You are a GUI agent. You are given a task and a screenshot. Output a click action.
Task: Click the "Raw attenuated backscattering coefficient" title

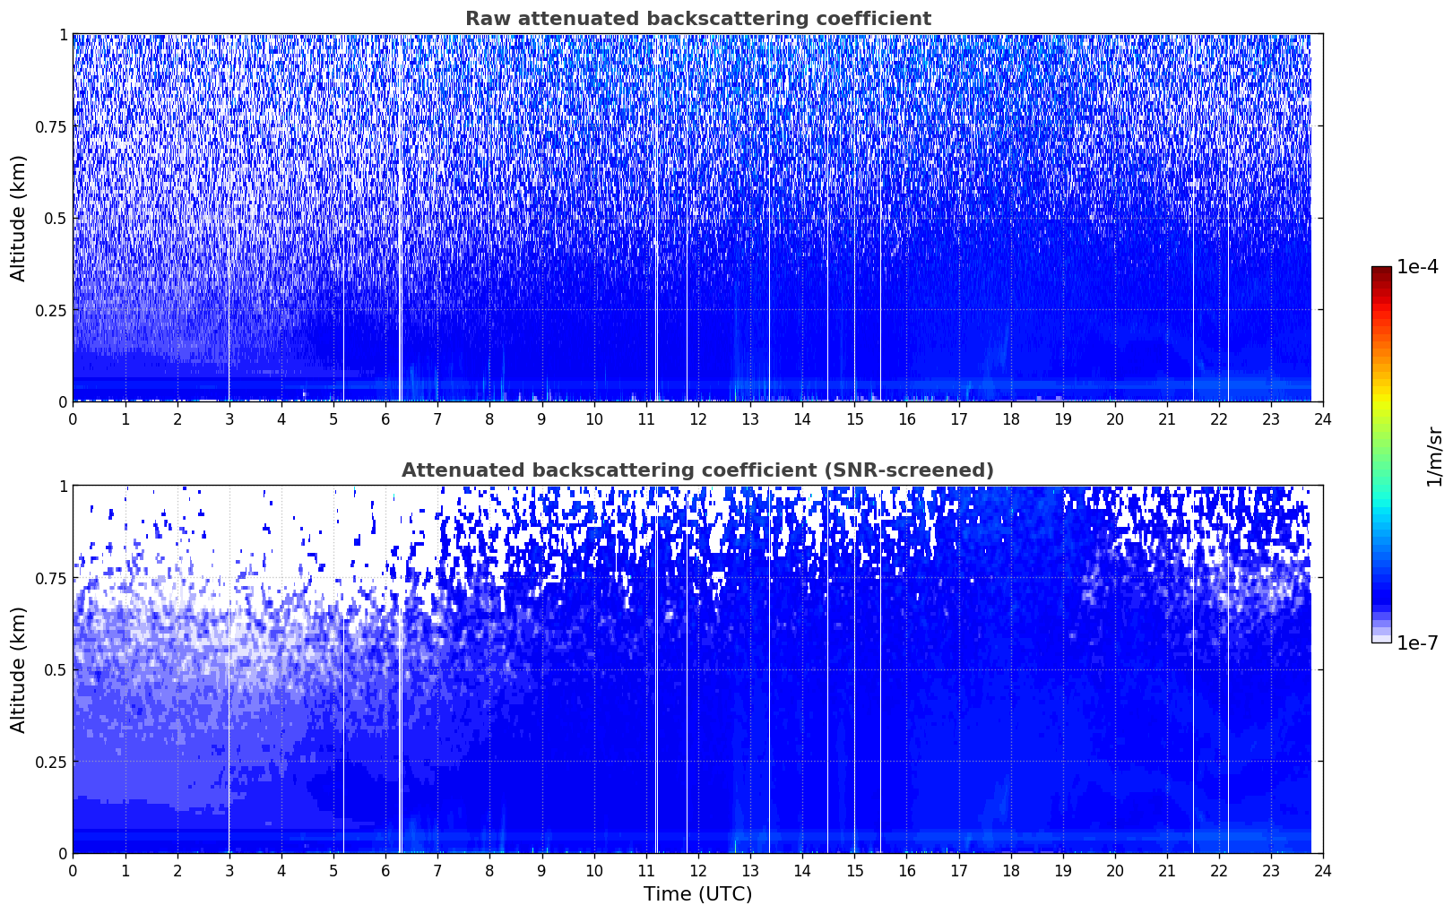tap(697, 19)
